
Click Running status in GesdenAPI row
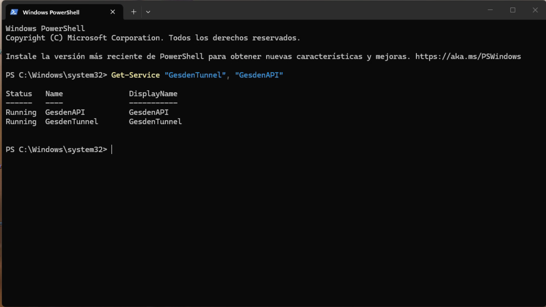coord(21,112)
